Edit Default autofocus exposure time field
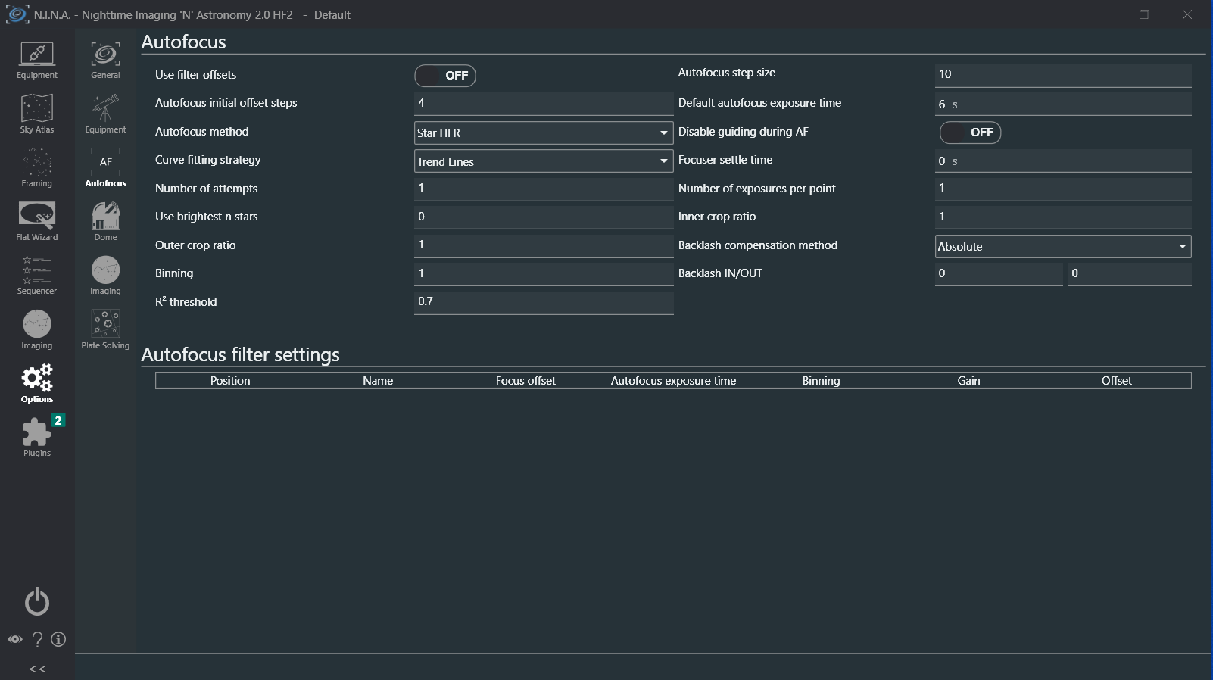This screenshot has width=1213, height=680. click(1063, 104)
